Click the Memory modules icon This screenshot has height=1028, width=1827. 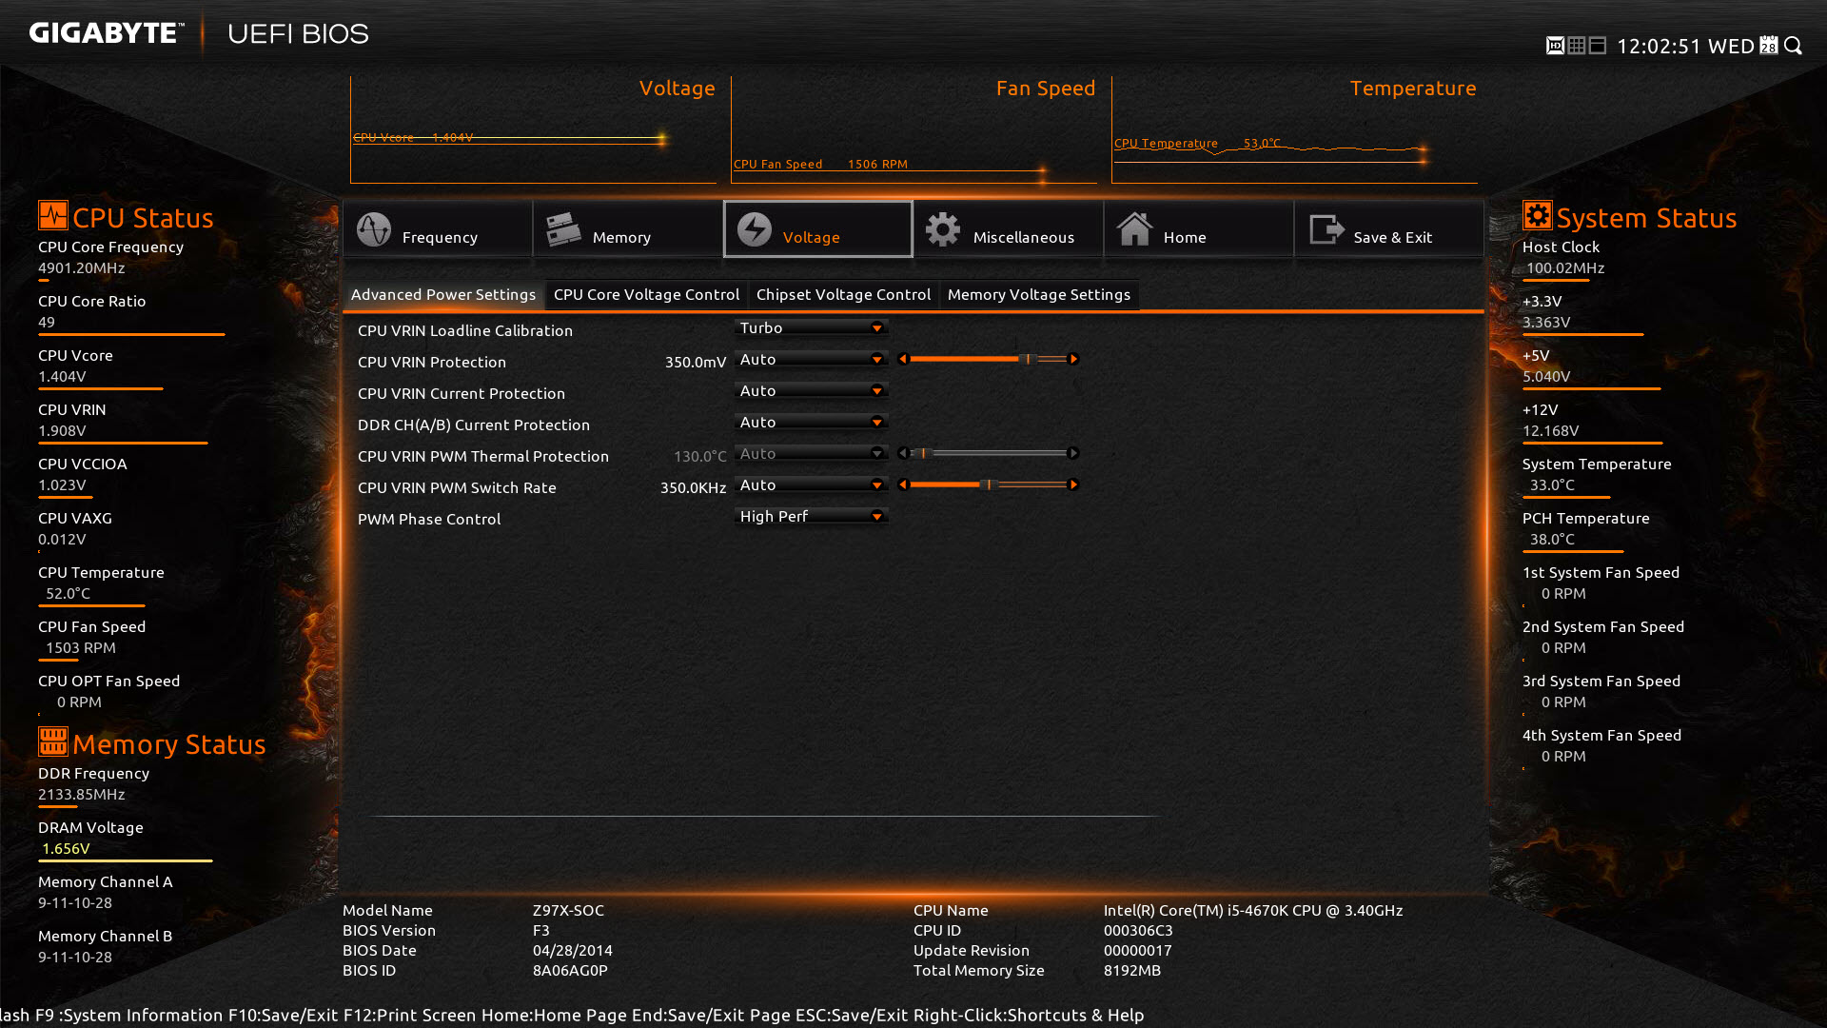tap(563, 229)
